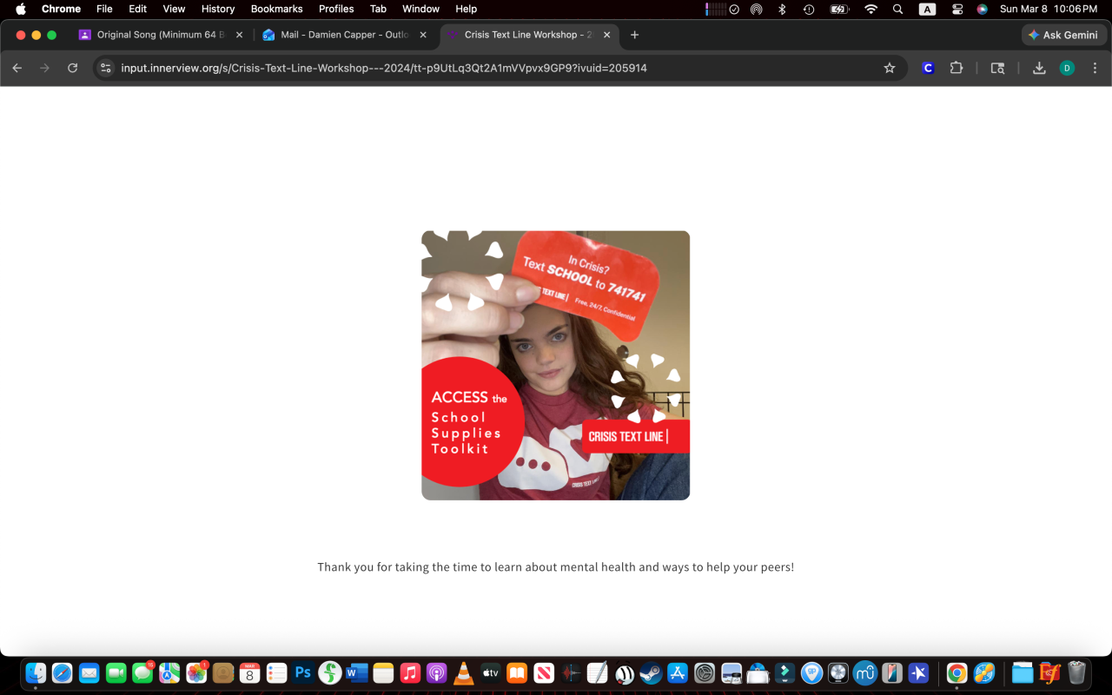Screen dimensions: 1112x695
Task: Launch VLC media player from the Dock
Action: tap(464, 672)
